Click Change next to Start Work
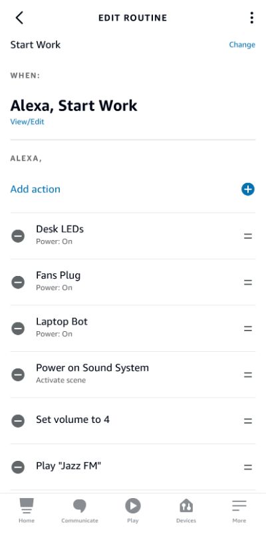The image size is (266, 534). point(242,45)
